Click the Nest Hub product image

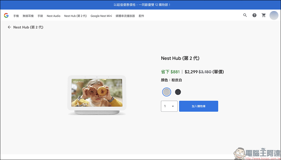(x=97, y=95)
